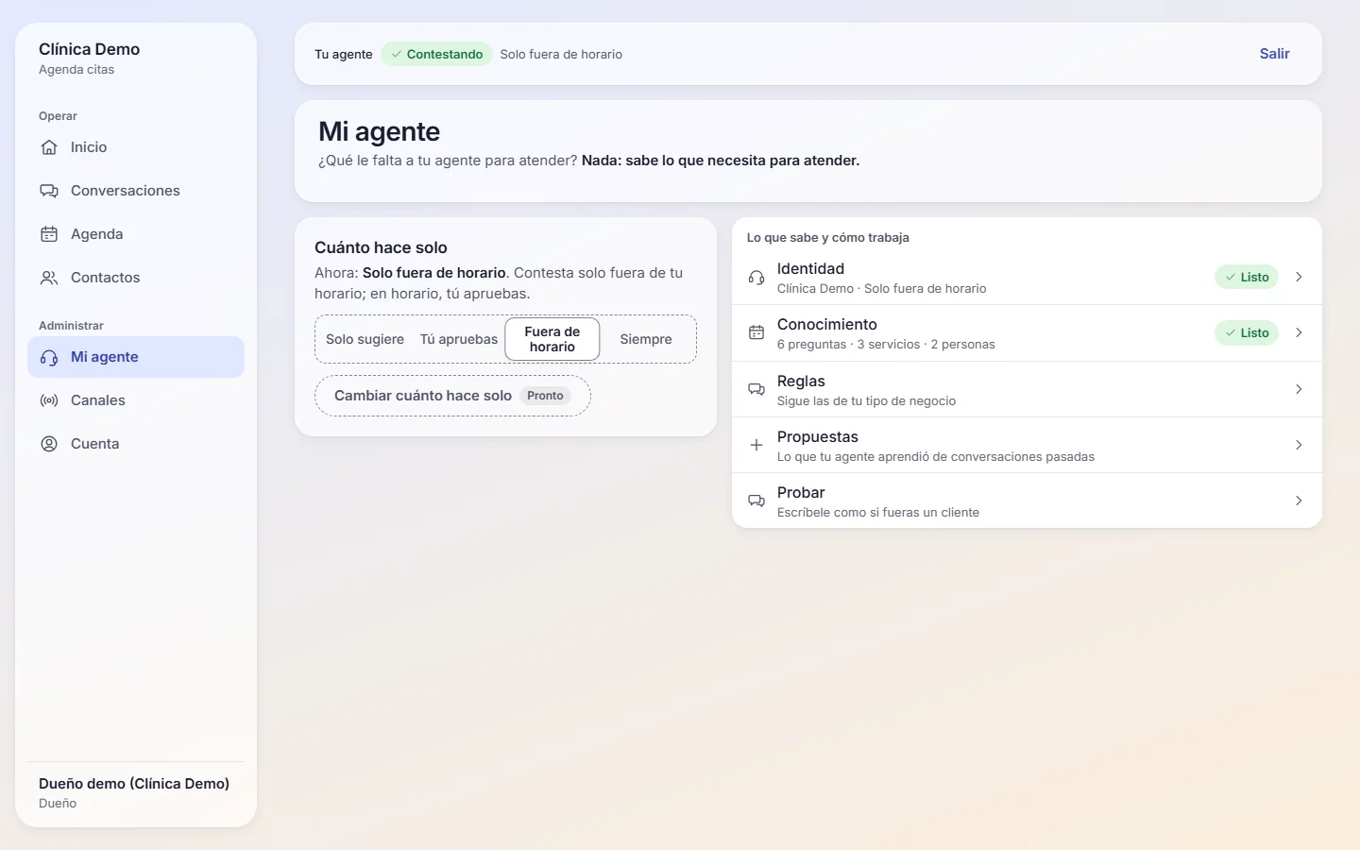This screenshot has width=1360, height=850.
Task: Click the headset icon in the Identidad row
Action: [x=756, y=278]
